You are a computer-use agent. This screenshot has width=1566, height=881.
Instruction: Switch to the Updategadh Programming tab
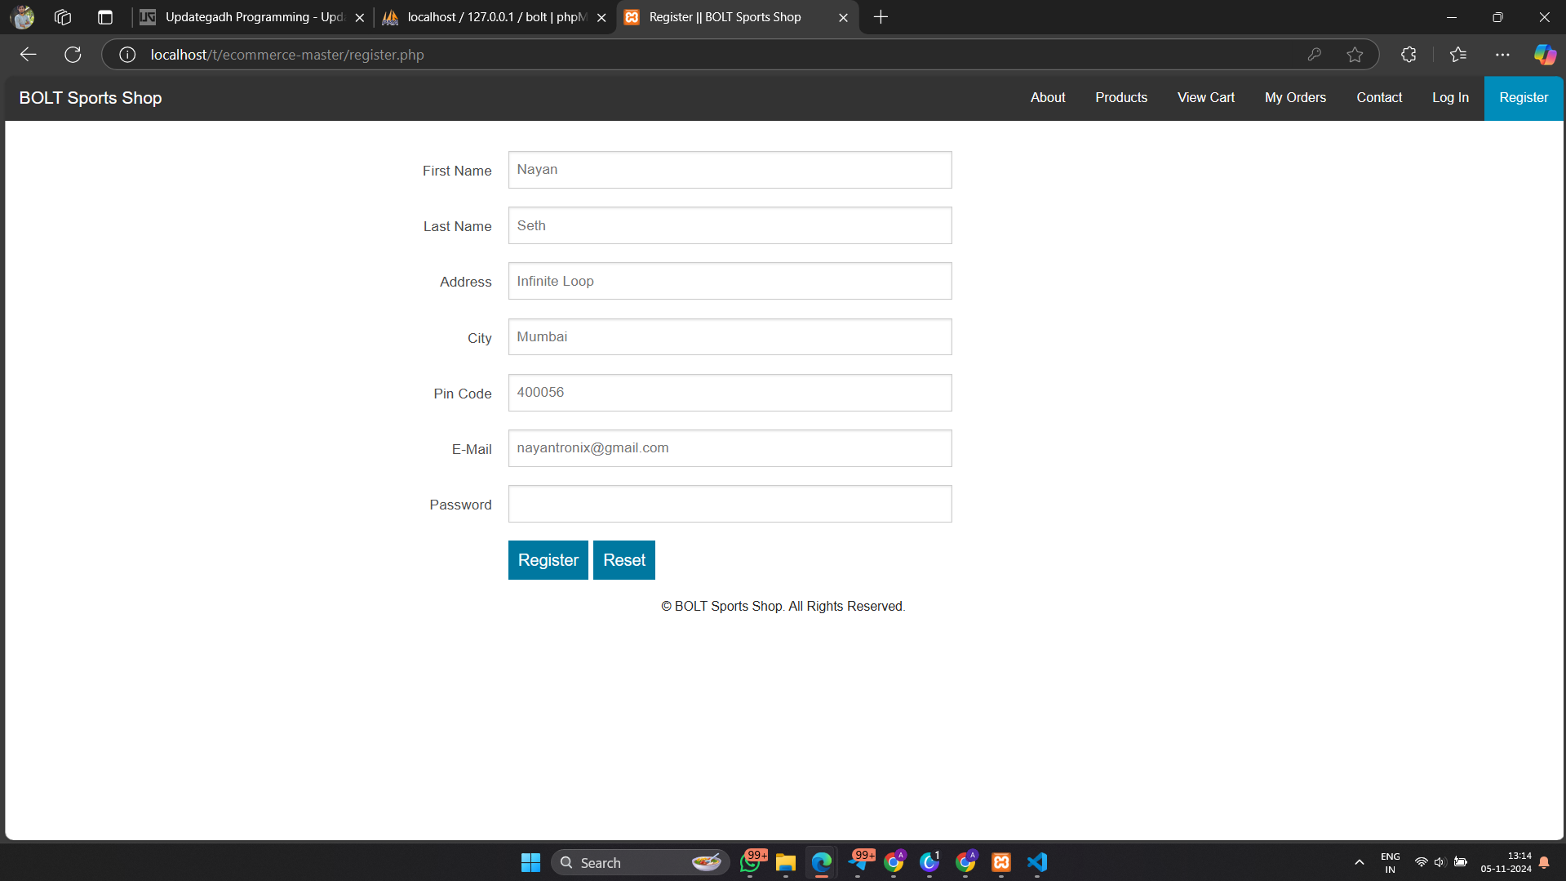(x=245, y=16)
